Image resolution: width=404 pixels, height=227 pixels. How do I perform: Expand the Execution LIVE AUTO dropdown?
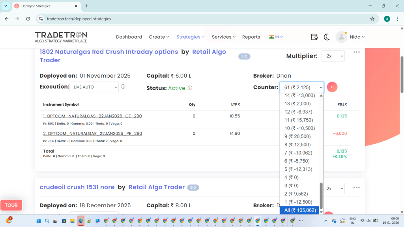pos(94,87)
